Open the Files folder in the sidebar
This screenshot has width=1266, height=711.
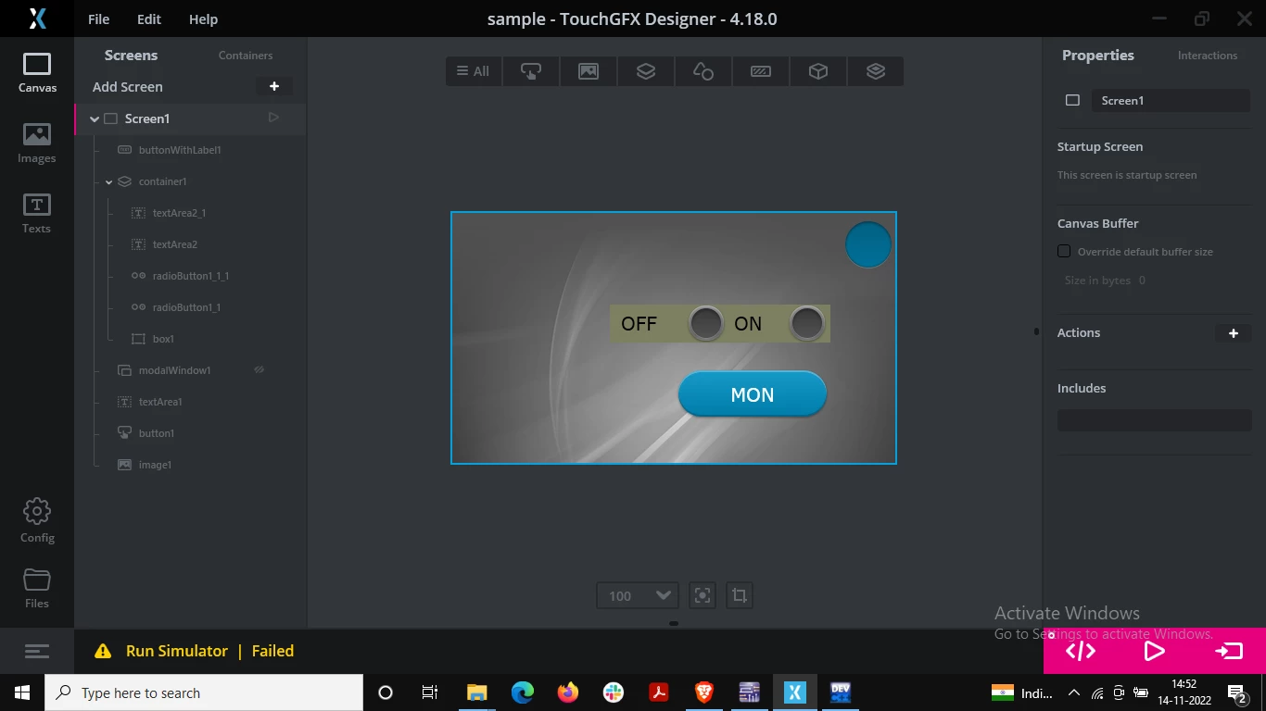tap(37, 588)
